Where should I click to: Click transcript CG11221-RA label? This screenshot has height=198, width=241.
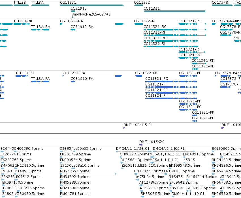(71, 21)
